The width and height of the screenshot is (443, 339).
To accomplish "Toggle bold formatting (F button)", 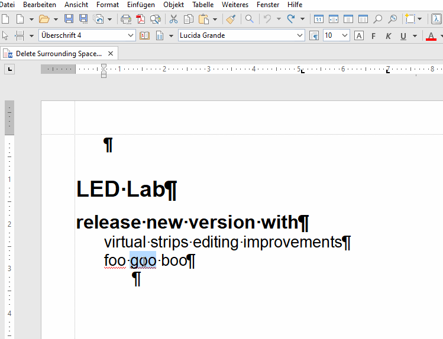I will (x=374, y=36).
